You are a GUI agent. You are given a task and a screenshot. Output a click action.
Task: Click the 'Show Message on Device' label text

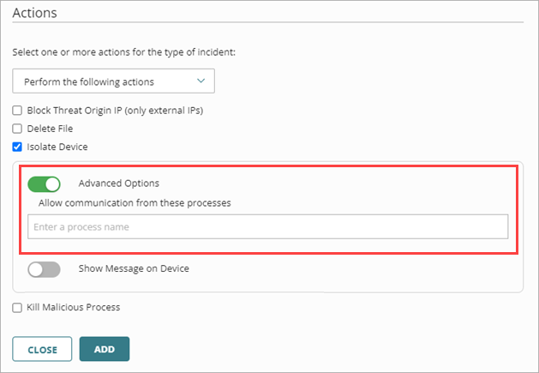tap(133, 268)
